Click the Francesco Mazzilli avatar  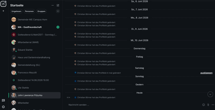click(14, 72)
